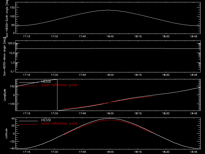This screenshot has width=205, height=154.
Task: Click 17:45 label under the Moon angle plot
Action: 82,75
